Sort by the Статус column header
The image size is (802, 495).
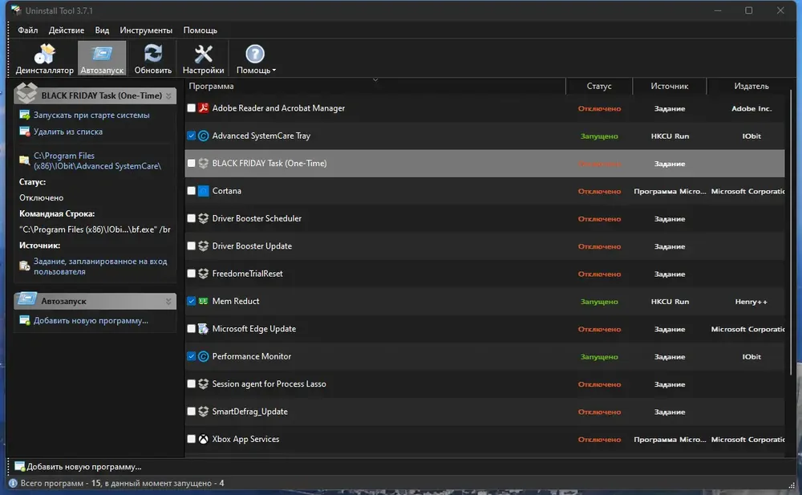coord(599,86)
